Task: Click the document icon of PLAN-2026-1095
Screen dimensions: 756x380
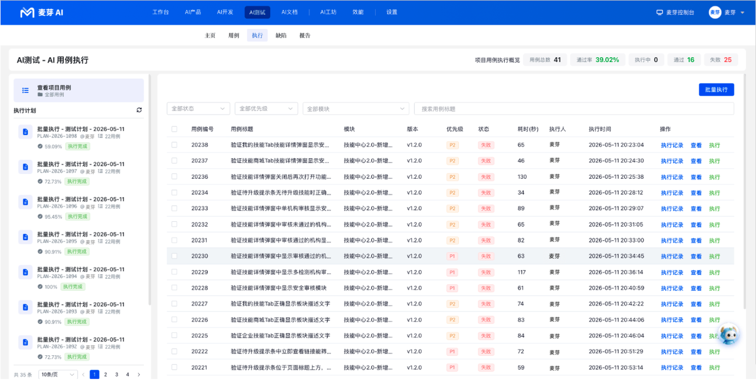Action: point(25,237)
